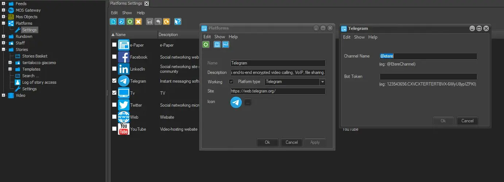Enable the Twitter platform checkbox

(x=115, y=105)
